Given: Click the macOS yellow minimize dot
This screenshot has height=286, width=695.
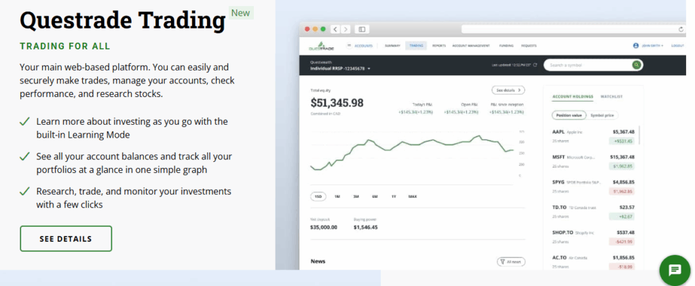Looking at the screenshot, I should [x=315, y=29].
